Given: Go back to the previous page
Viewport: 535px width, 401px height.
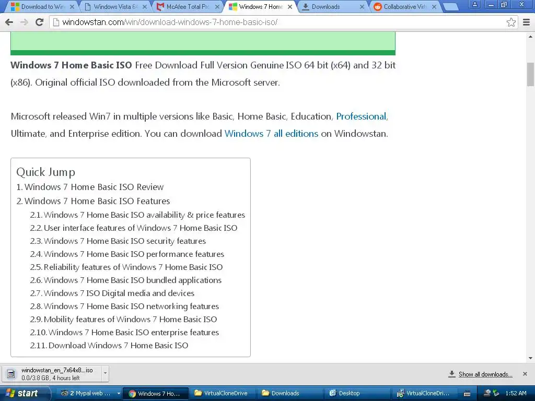Looking at the screenshot, I should pyautogui.click(x=9, y=22).
